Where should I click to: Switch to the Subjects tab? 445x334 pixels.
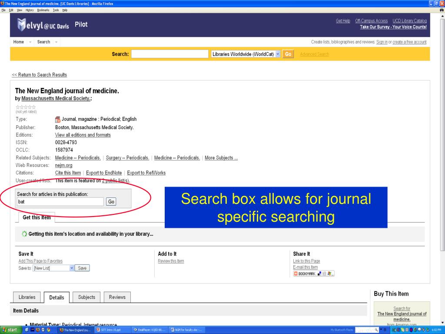click(86, 297)
